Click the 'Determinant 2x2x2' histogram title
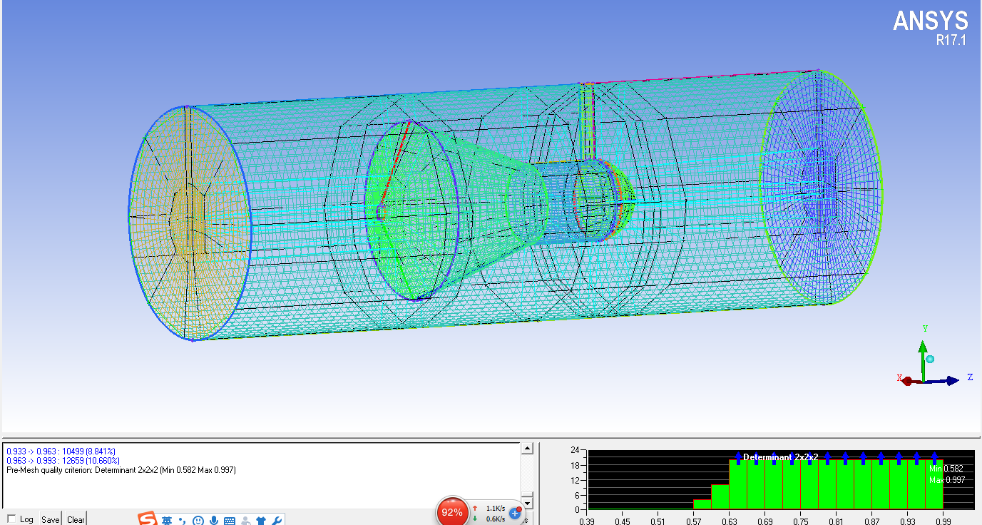Screen dimensions: 982x525 (780, 457)
